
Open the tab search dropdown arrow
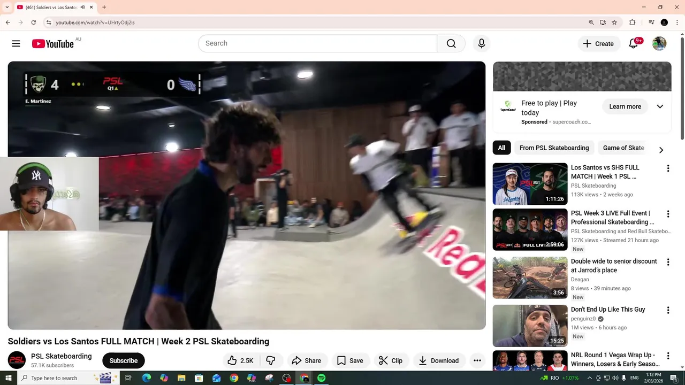pyautogui.click(x=7, y=7)
